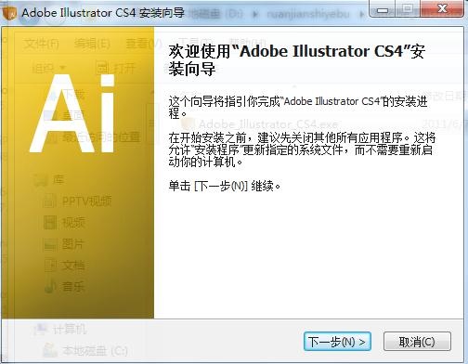The image size is (468, 364).
Task: Cancel the installer with 取消(C)
Action: pos(417,342)
